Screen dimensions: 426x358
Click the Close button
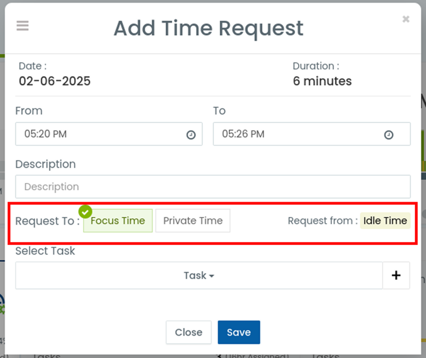[x=188, y=332]
